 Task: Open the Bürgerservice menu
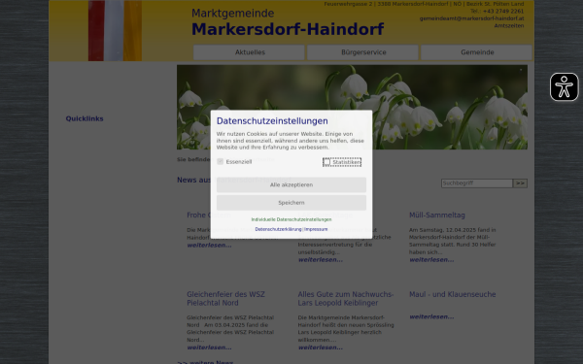tap(362, 52)
